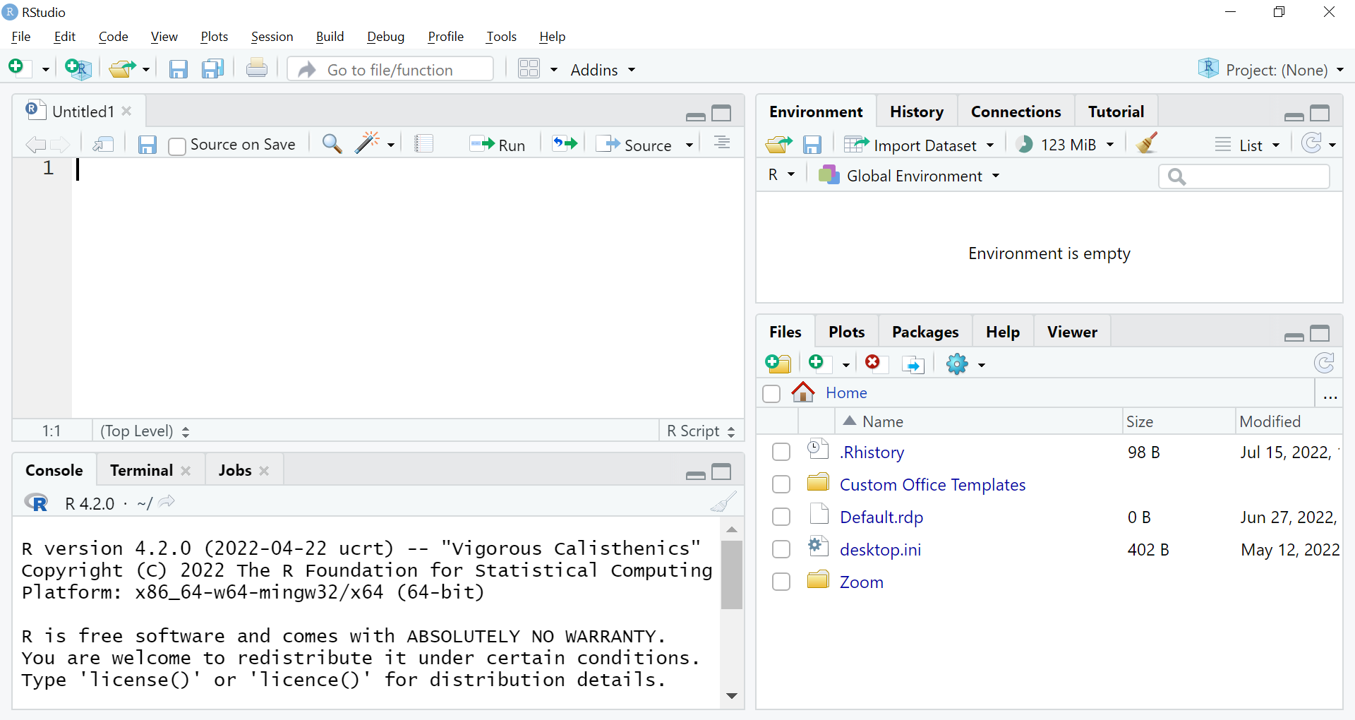Open R Script file type selector

point(701,431)
